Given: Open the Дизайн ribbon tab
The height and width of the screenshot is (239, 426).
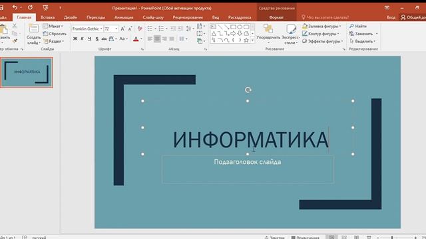Looking at the screenshot, I should click(71, 17).
